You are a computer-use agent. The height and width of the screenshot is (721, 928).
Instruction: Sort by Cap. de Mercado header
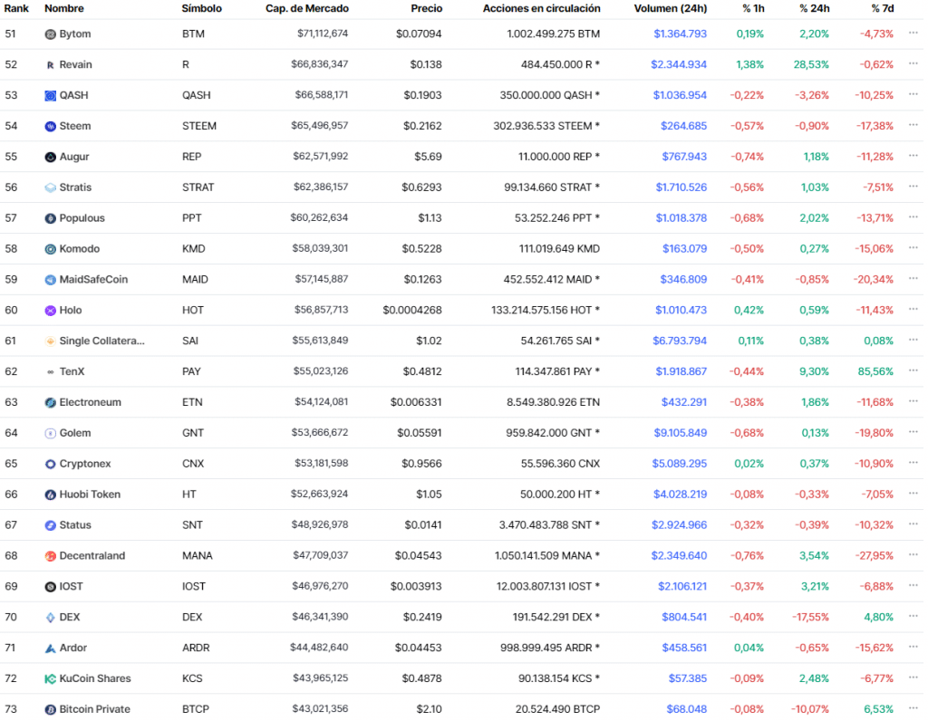tap(307, 8)
